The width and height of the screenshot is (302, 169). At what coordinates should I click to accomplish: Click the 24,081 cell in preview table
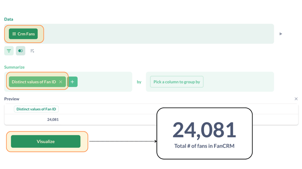53,120
